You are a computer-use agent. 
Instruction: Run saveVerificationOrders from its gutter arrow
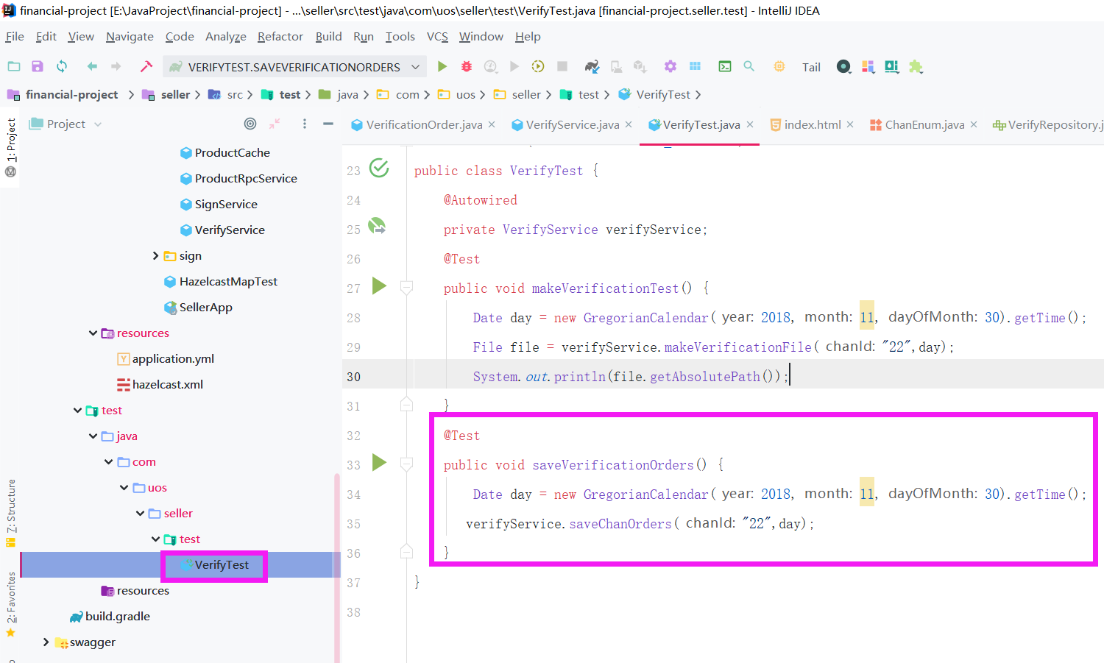pyautogui.click(x=379, y=464)
